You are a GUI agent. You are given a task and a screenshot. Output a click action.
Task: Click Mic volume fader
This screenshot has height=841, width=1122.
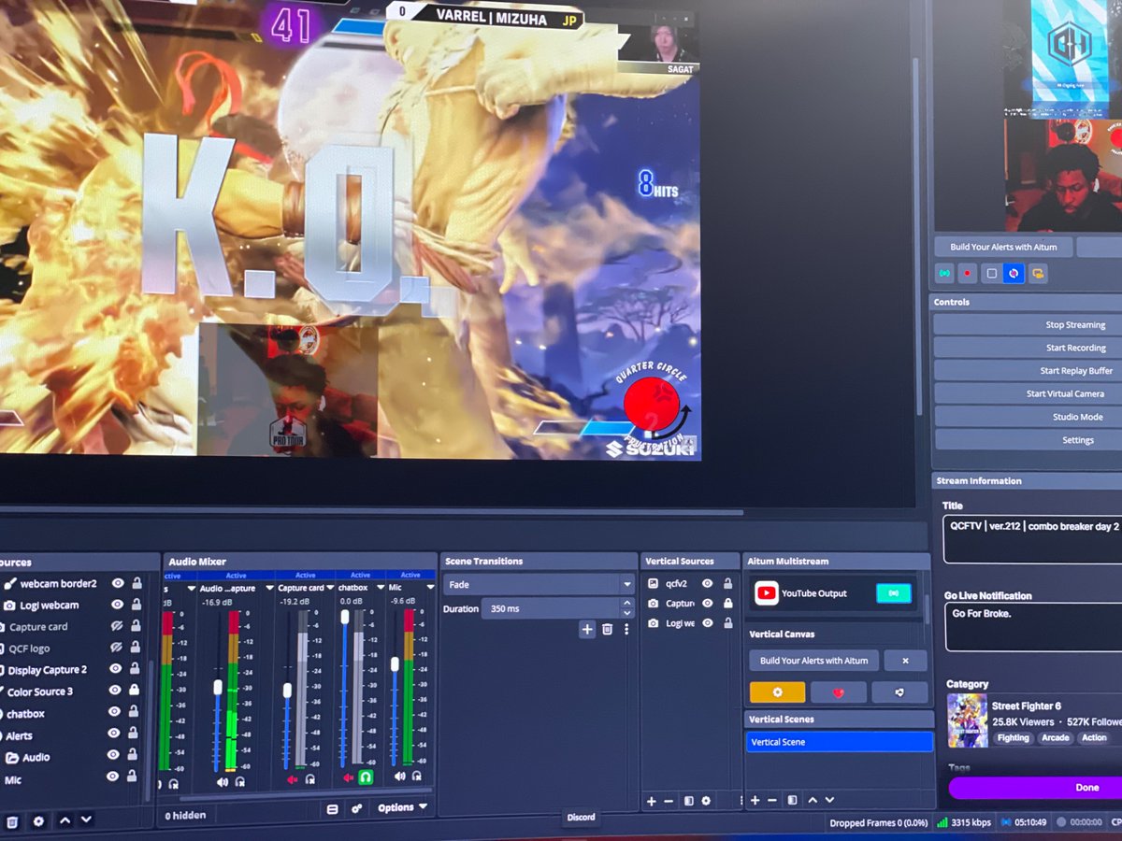pyautogui.click(x=395, y=664)
